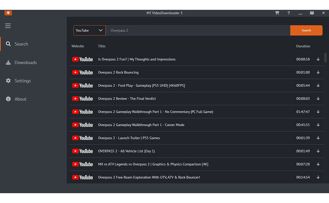The height and width of the screenshot is (203, 329).
Task: Download 'Launch Trailer | PS5 Games' arrow
Action: tap(318, 138)
